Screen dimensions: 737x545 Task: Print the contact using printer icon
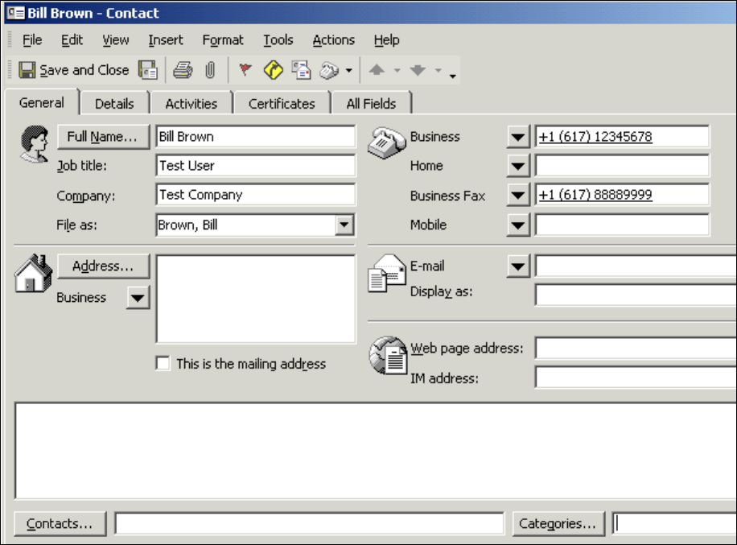click(x=183, y=70)
